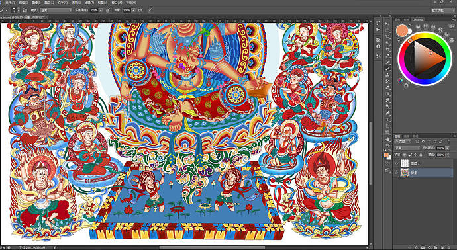Open the Actions panel play icon
The height and width of the screenshot is (250, 457).
point(378,30)
